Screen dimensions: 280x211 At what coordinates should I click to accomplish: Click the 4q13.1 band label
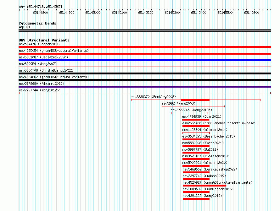[x=25, y=27]
